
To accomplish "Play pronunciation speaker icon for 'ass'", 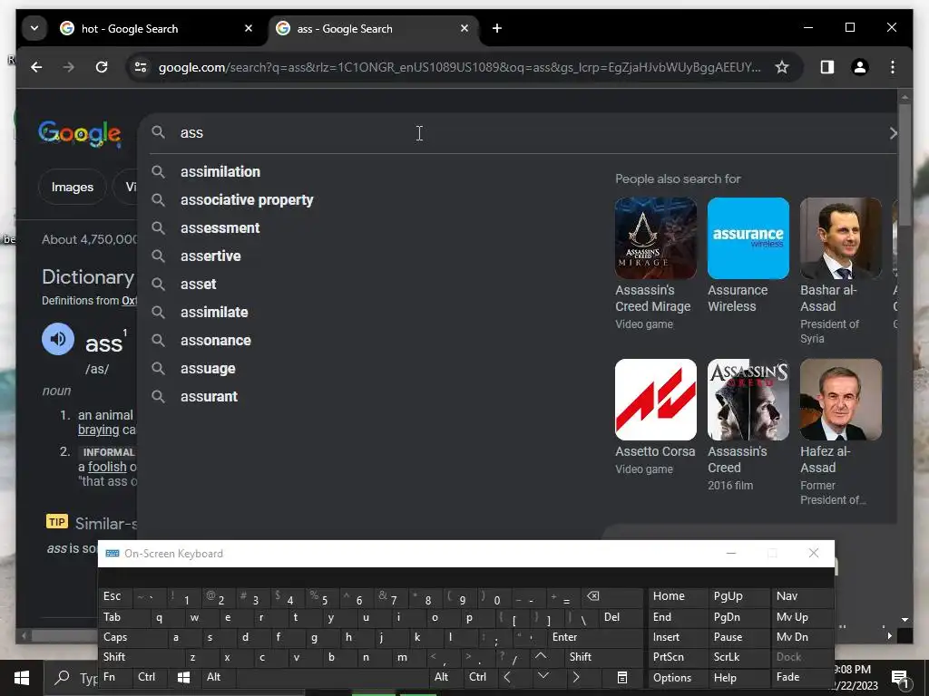I will click(x=58, y=339).
